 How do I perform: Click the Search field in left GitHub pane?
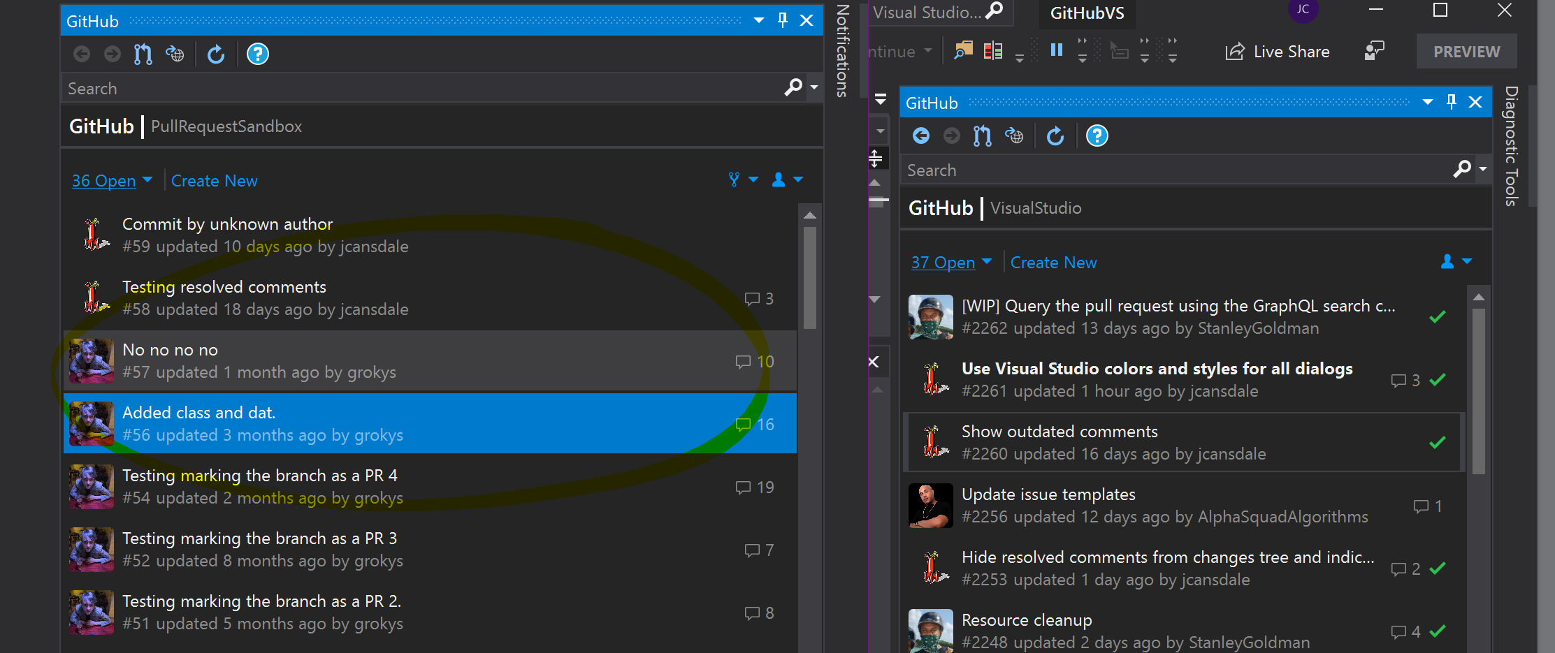tap(423, 89)
